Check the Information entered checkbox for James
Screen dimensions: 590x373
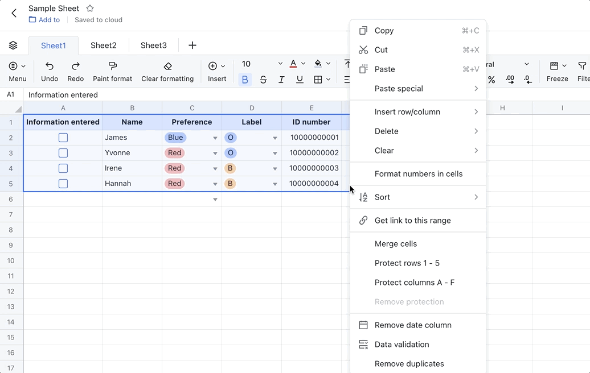63,137
